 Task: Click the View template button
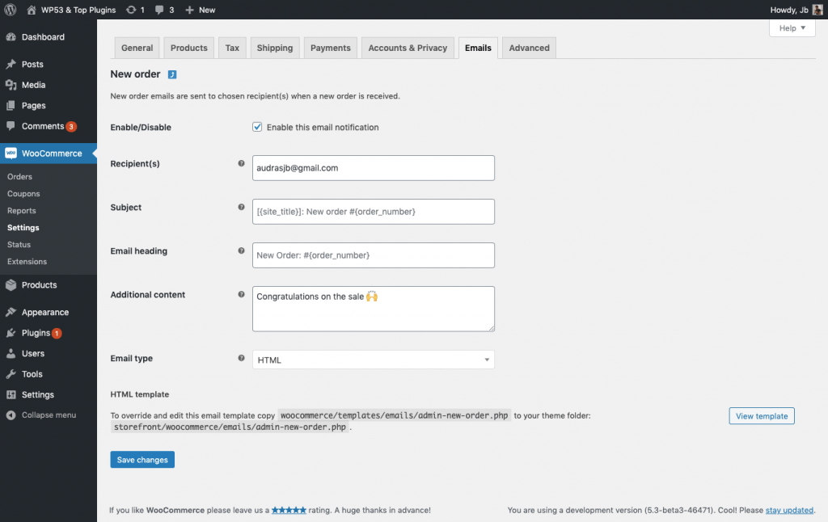pyautogui.click(x=762, y=416)
